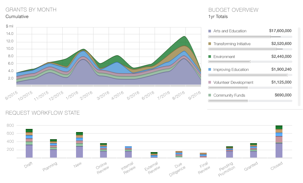This screenshot has width=303, height=183.
Task: Click the Grants By Month heading
Action: coord(31,10)
